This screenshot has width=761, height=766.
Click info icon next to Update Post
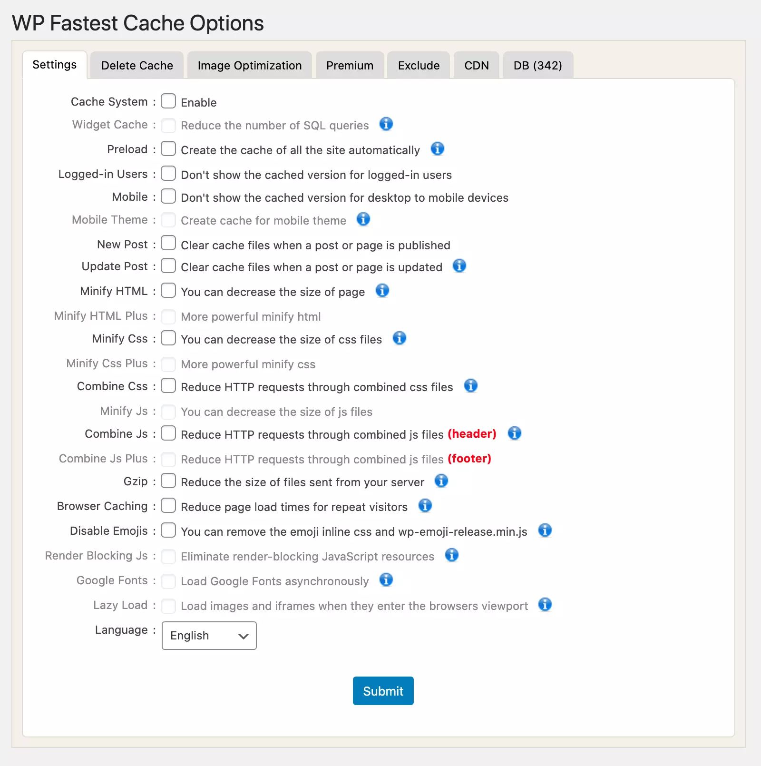point(459,266)
